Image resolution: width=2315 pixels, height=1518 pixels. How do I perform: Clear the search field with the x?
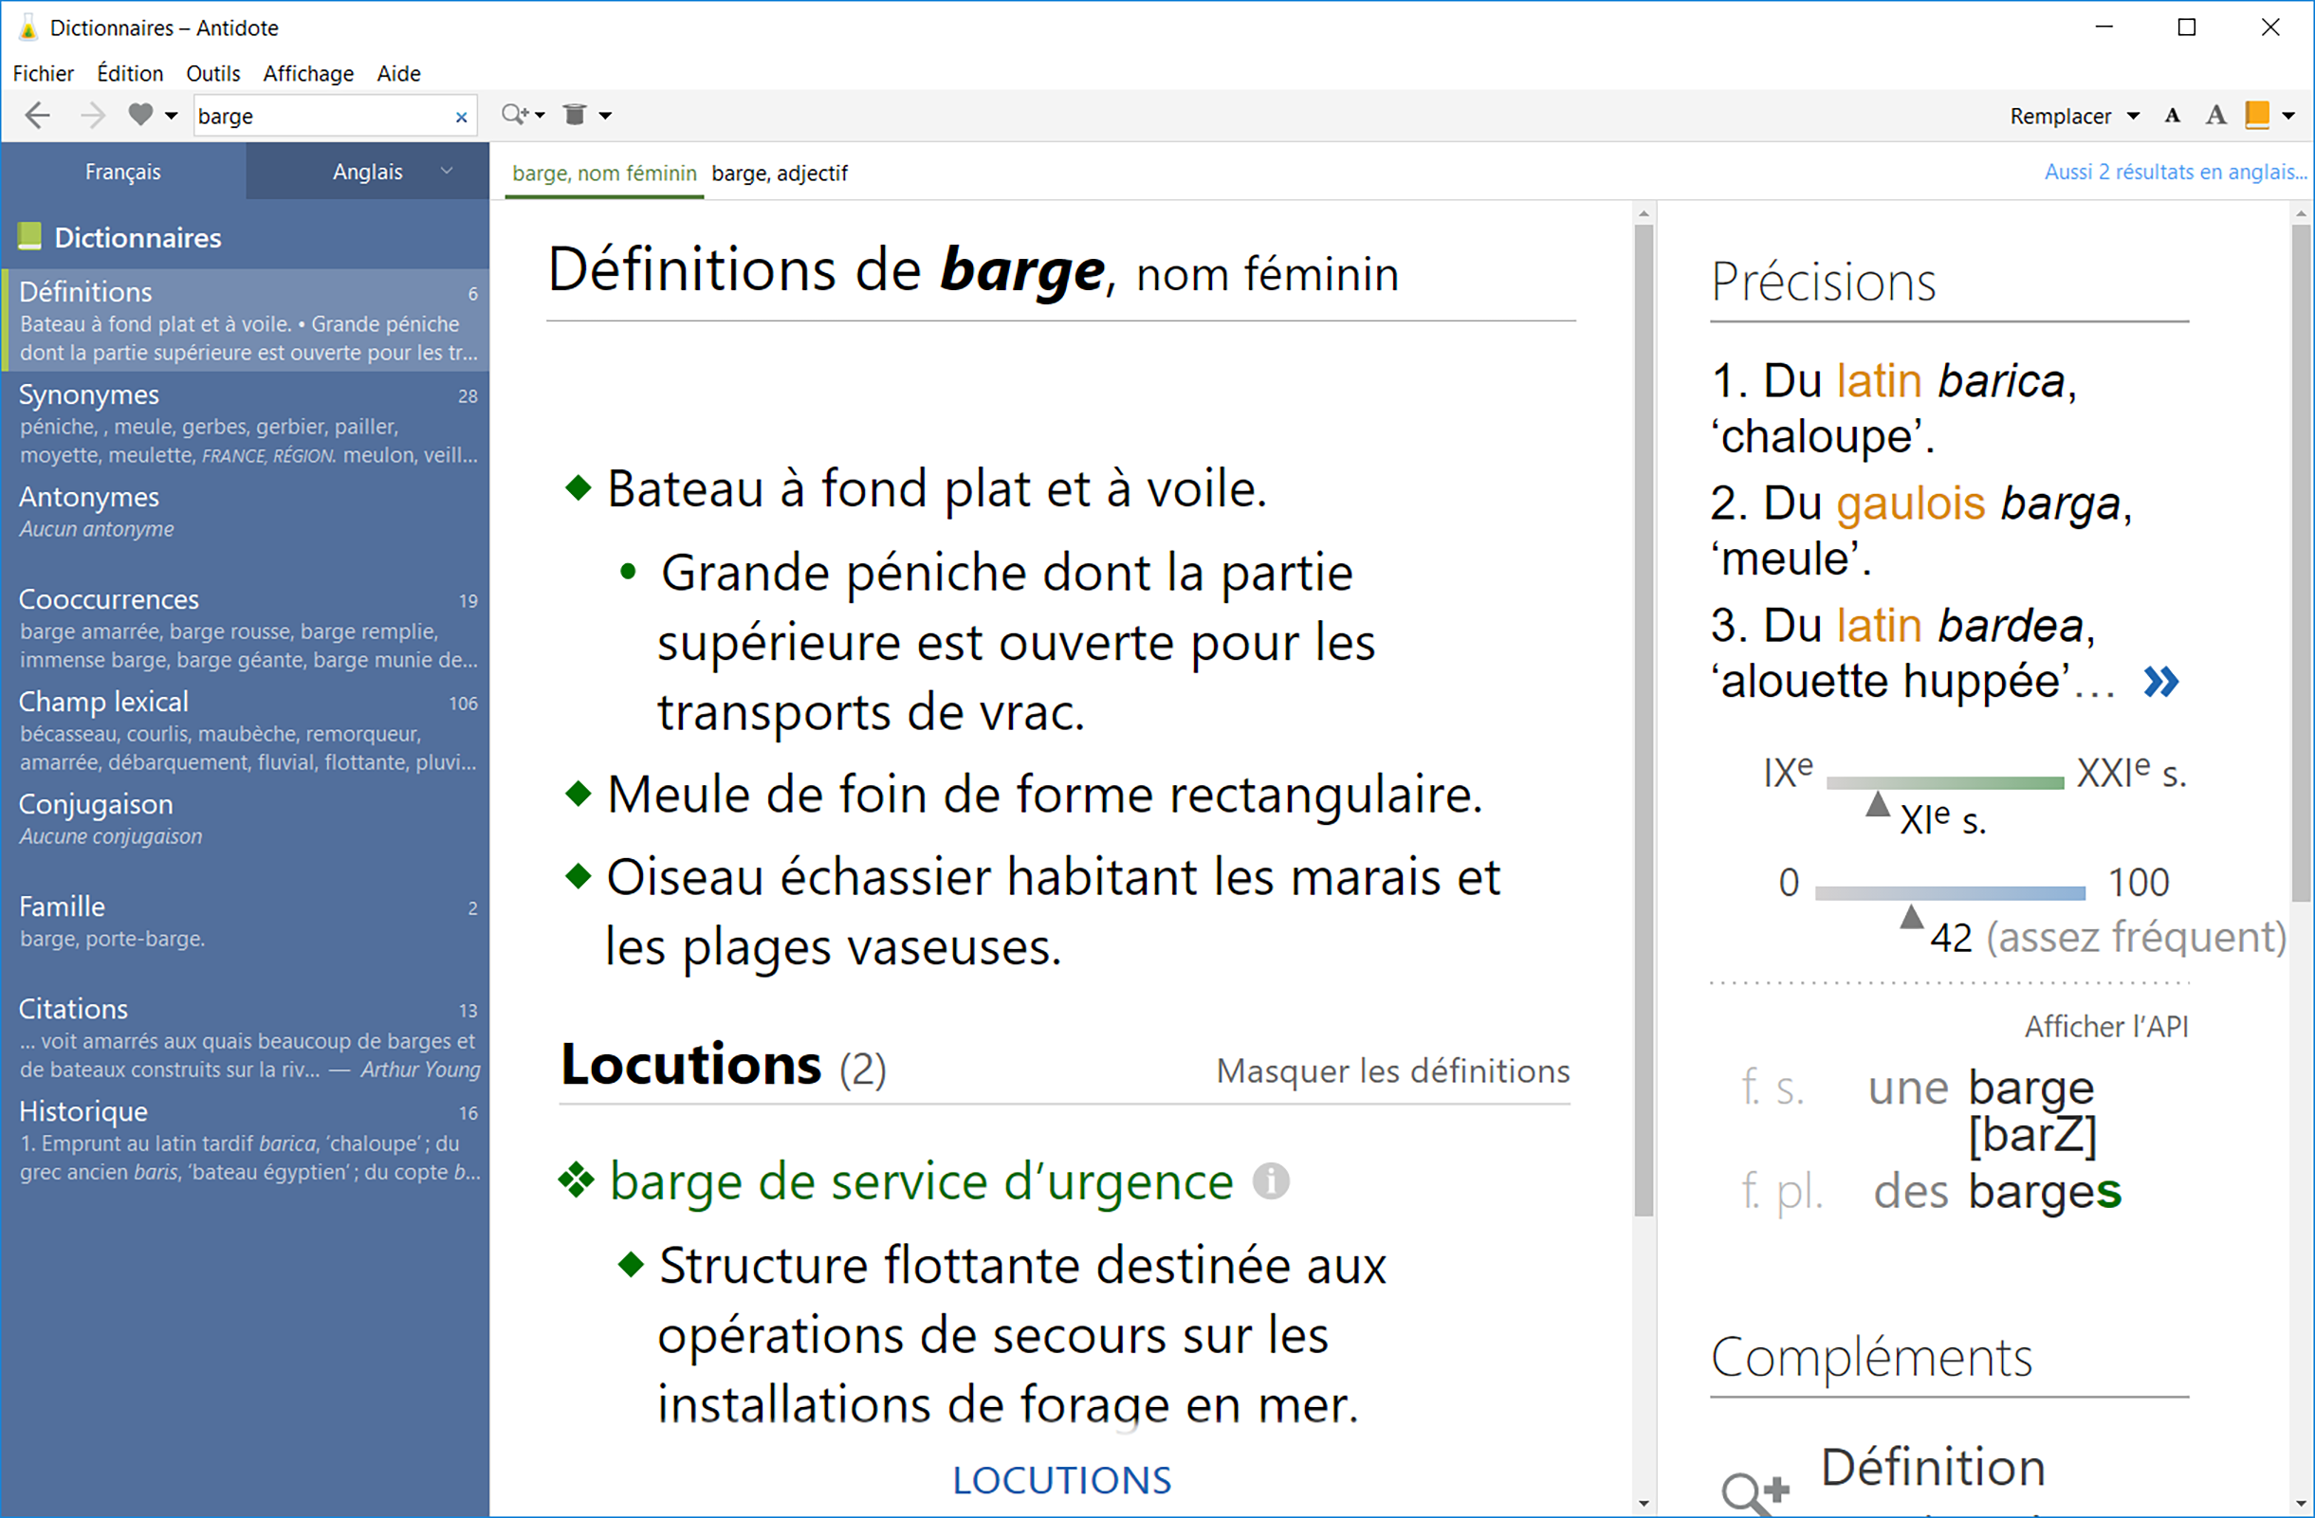(461, 117)
